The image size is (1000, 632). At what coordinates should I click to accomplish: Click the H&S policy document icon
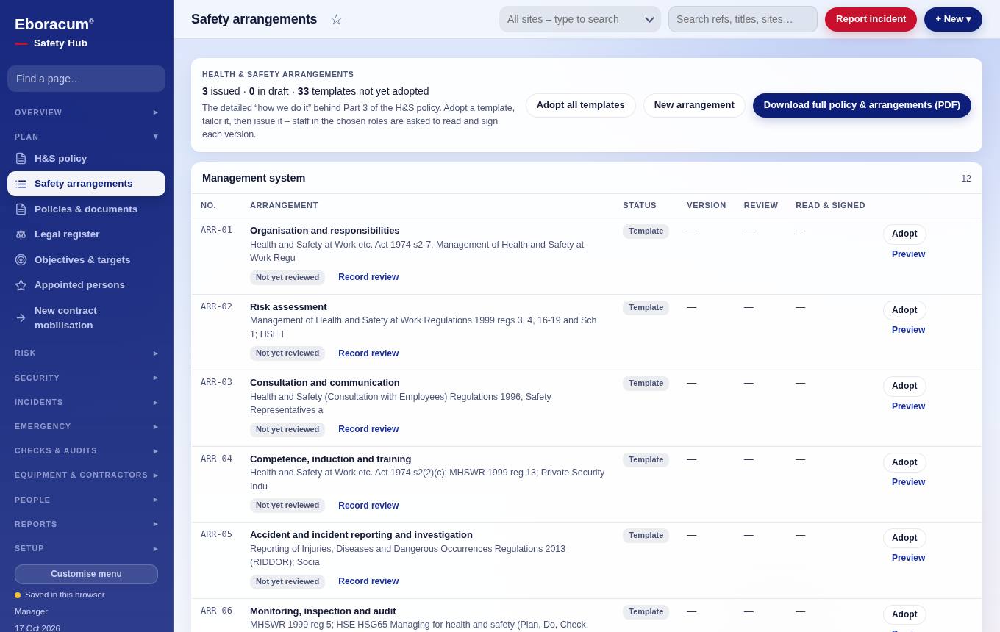pyautogui.click(x=21, y=159)
